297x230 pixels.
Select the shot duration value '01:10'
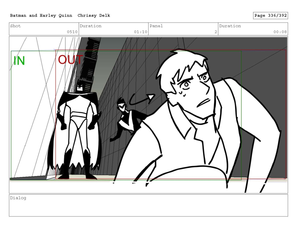click(x=141, y=32)
